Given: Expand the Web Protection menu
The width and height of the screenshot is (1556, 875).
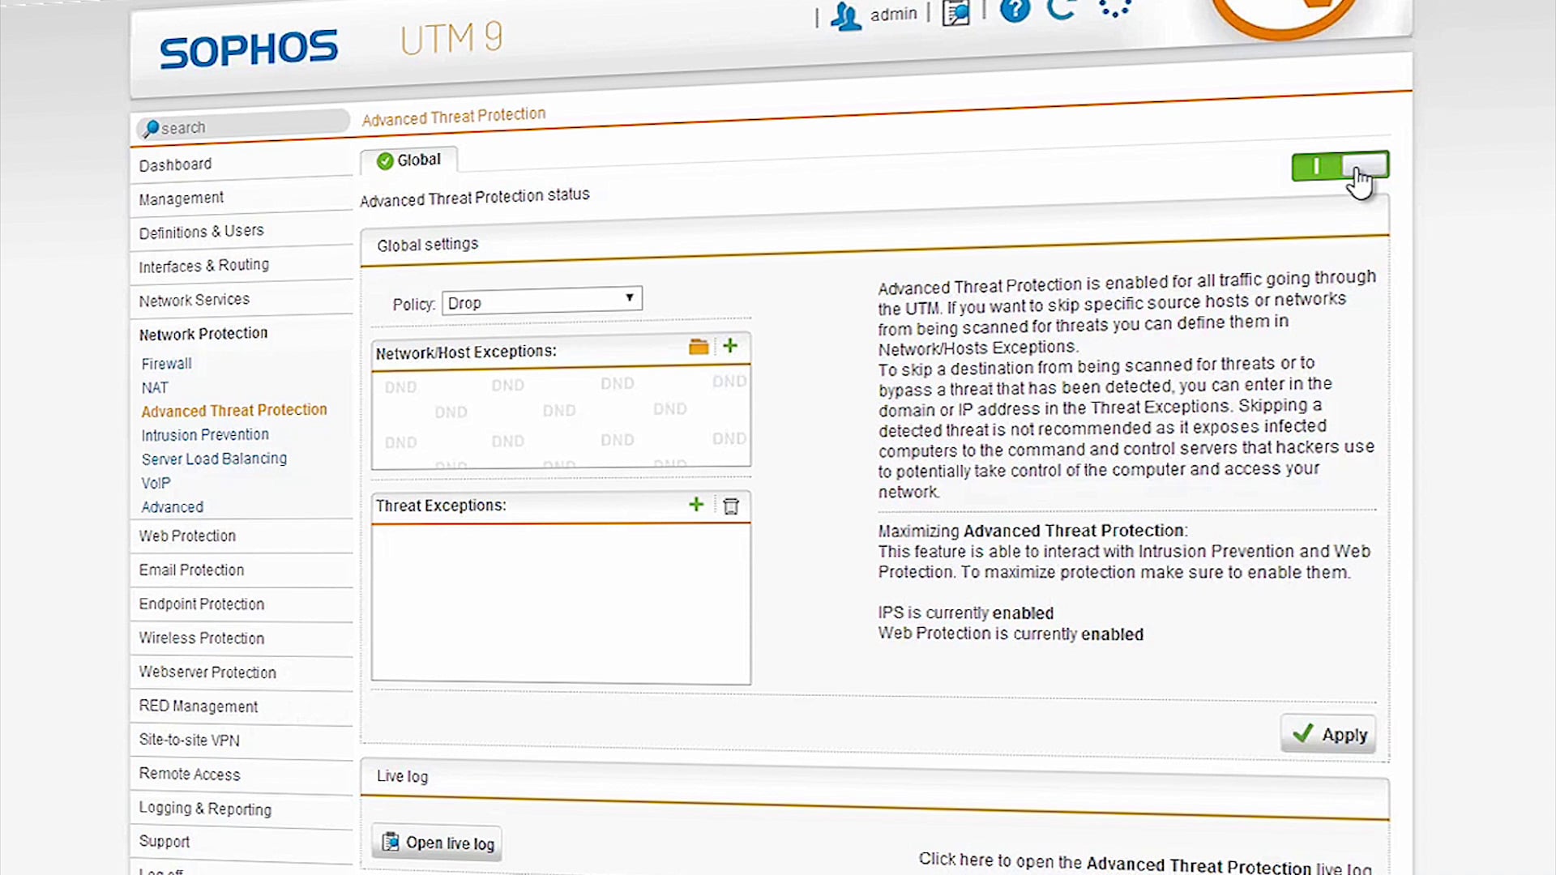Looking at the screenshot, I should tap(187, 536).
